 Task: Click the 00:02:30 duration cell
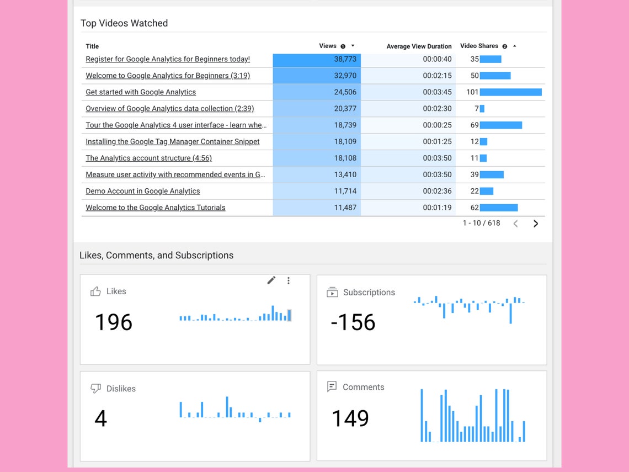tap(408, 108)
